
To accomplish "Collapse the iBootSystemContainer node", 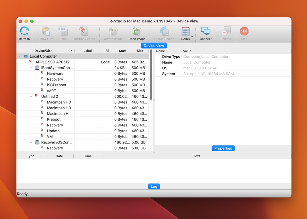I will (x=31, y=68).
